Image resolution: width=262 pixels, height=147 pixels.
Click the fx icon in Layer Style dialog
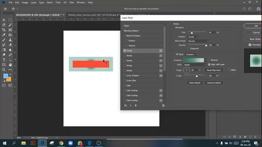pyautogui.click(x=126, y=105)
